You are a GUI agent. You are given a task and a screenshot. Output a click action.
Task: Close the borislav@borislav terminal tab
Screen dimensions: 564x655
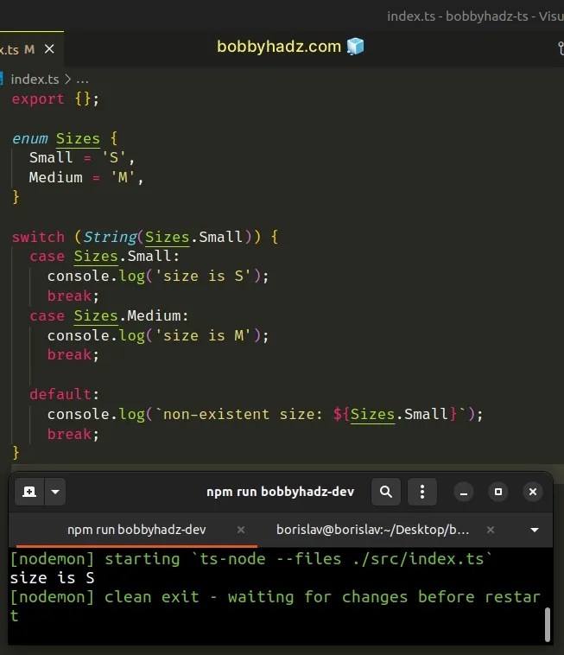(491, 530)
